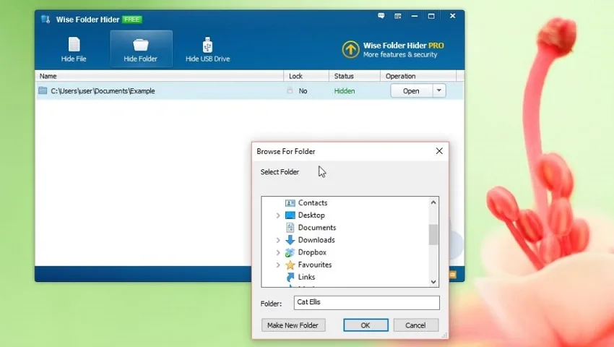Click the blue Downloads arrow icon
Viewport: 614px width, 347px height.
click(290, 239)
